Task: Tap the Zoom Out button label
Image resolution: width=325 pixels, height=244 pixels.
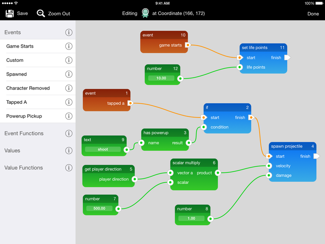Action: coord(59,14)
